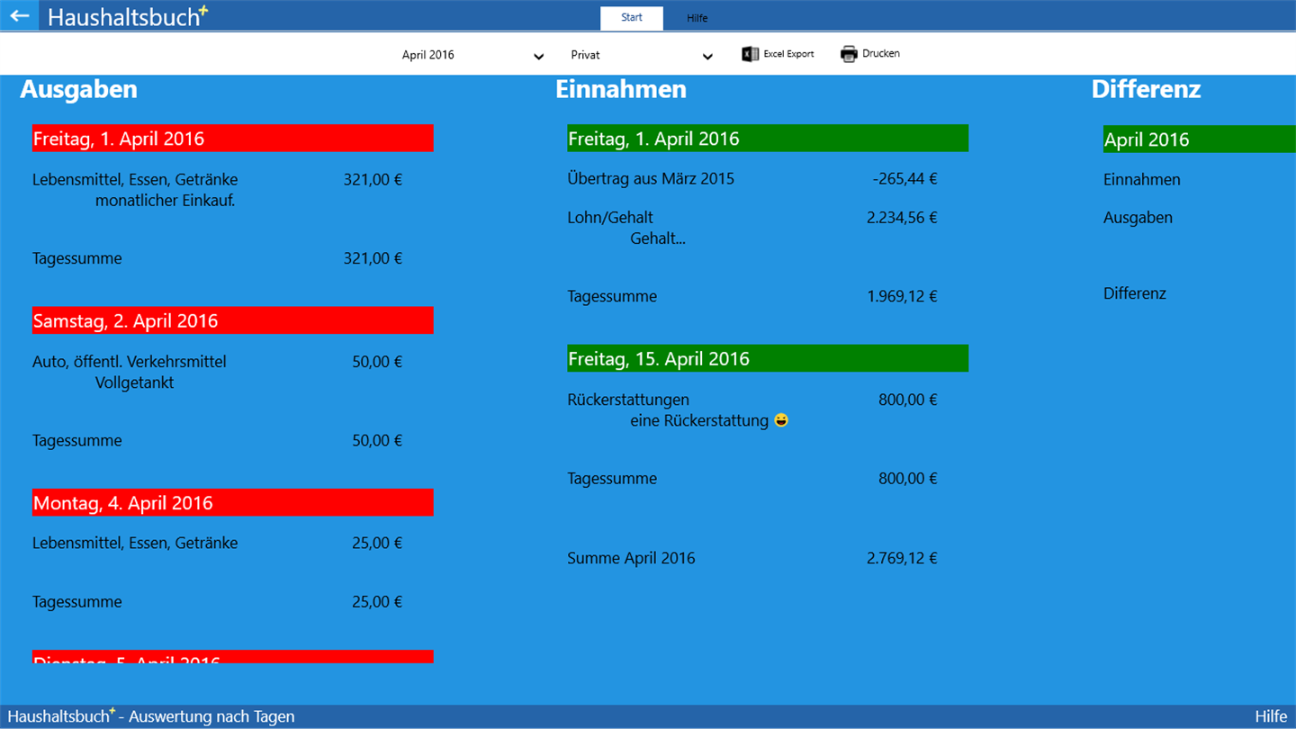Select the red Samstag, 2. April 2016 header

232,320
